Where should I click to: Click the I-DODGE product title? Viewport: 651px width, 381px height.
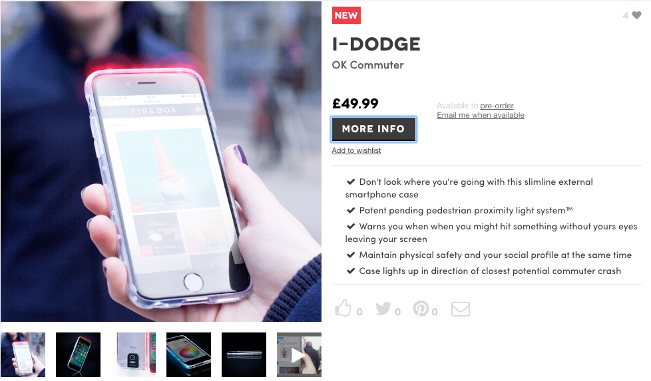[x=376, y=44]
